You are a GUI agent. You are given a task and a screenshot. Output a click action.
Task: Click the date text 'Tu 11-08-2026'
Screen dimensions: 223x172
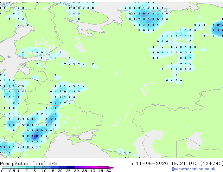click(148, 164)
